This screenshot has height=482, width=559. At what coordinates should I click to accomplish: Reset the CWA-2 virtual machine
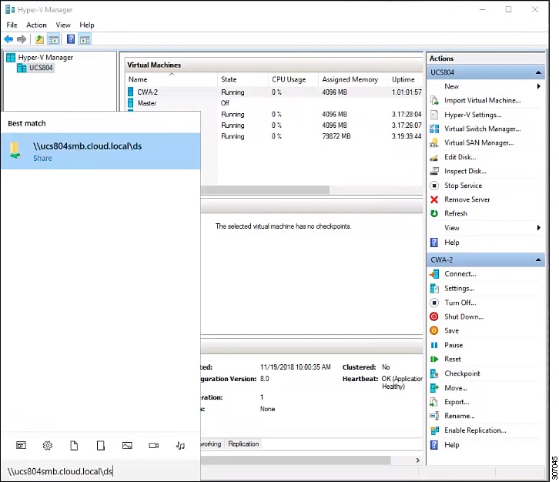453,359
